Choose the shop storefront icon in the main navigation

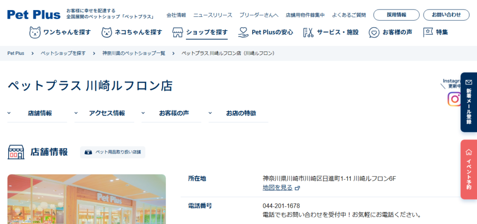[177, 32]
